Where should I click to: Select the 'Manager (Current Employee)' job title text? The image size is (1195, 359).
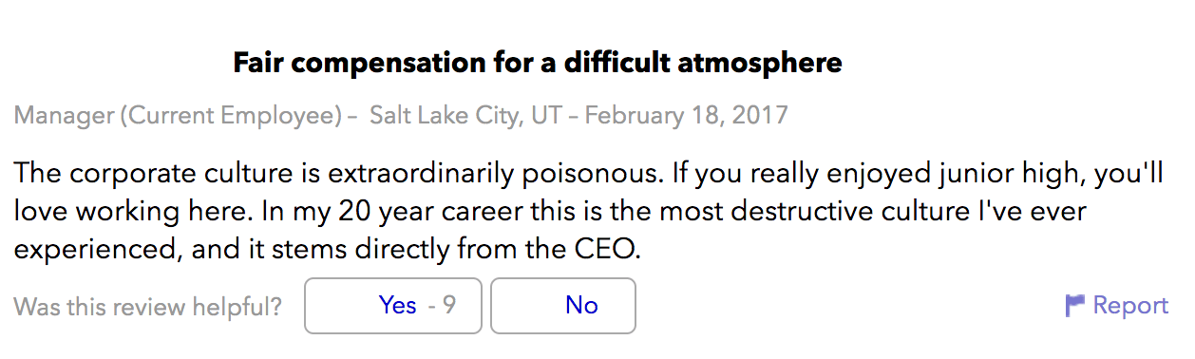[179, 116]
